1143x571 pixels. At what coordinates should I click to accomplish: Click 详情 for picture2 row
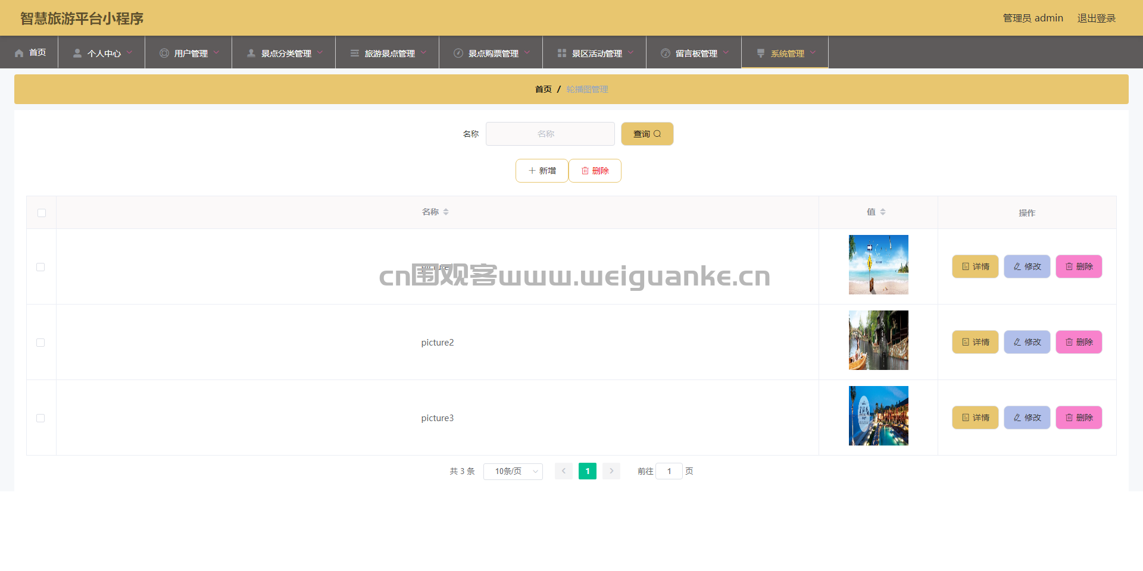click(975, 342)
